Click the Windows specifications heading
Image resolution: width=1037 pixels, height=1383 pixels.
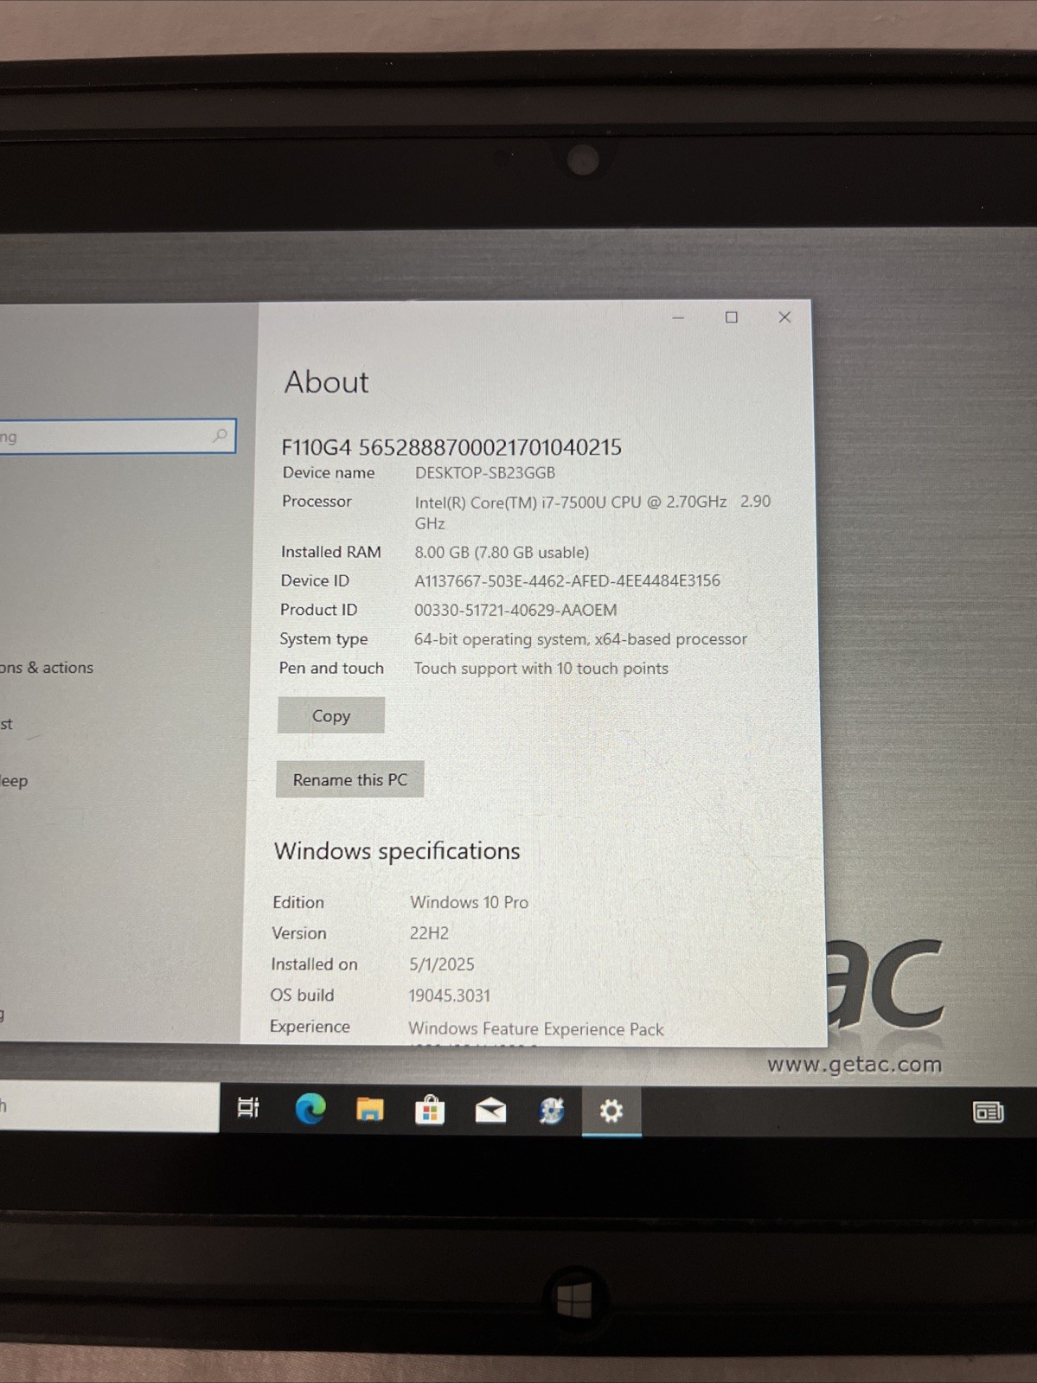(x=397, y=851)
